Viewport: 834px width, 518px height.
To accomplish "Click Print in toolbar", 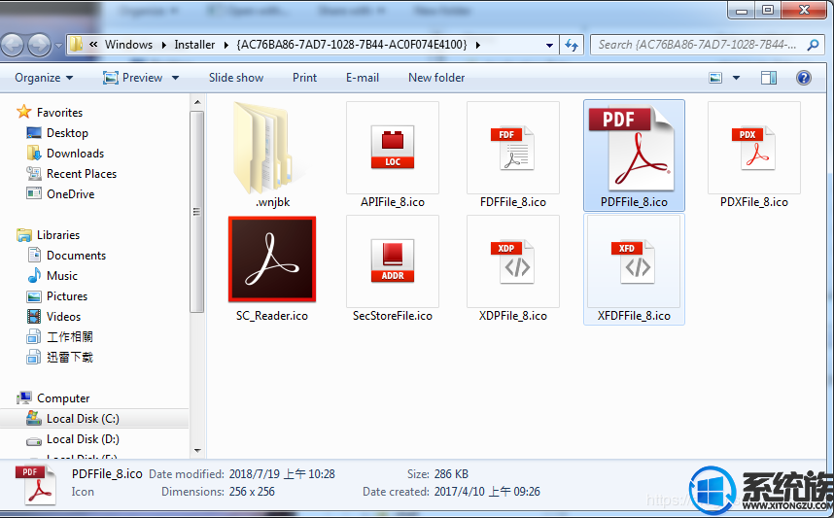I will point(305,78).
